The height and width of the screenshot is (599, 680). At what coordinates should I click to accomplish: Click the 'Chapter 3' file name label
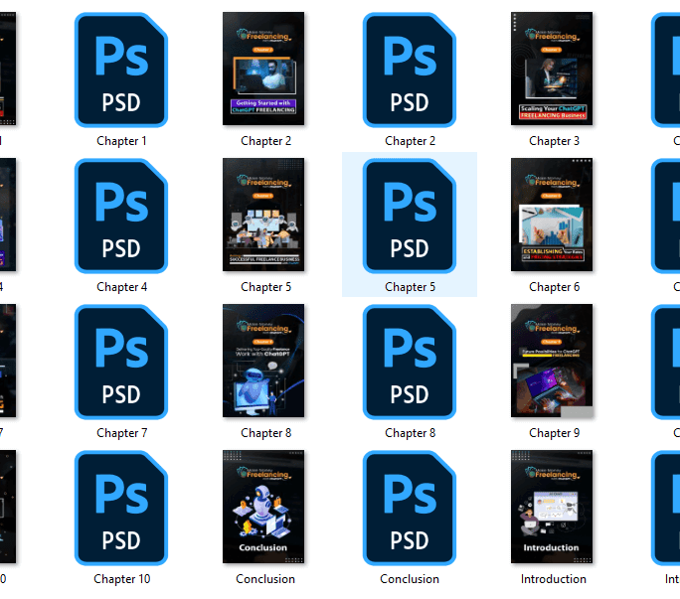click(x=554, y=141)
